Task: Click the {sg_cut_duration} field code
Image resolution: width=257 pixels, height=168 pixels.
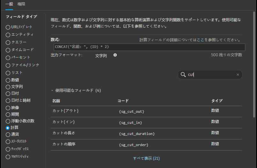Action: tap(137, 134)
